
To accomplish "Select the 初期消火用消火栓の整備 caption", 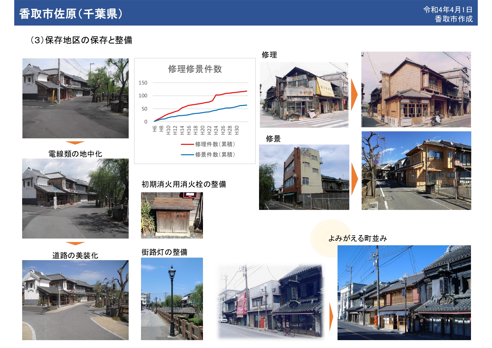I will (x=184, y=184).
